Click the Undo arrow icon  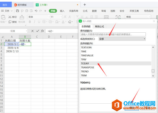tap(36, 11)
